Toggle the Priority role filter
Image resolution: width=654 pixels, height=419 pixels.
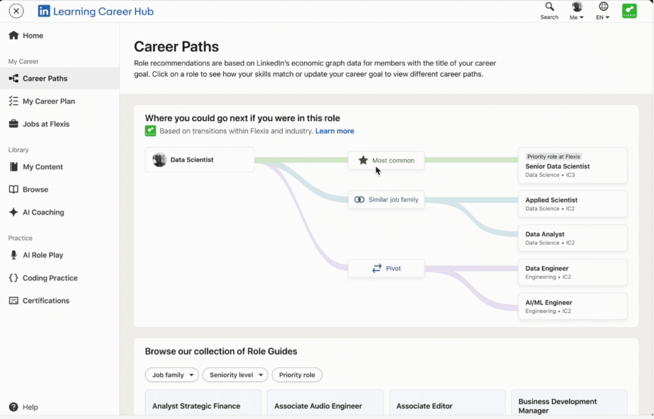point(297,375)
